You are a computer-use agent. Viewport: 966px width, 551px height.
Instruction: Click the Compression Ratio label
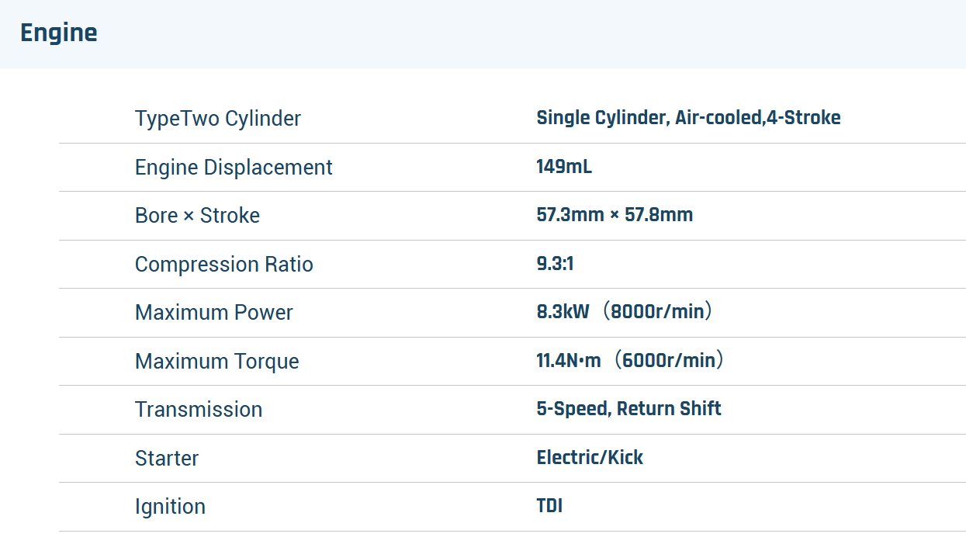(223, 265)
